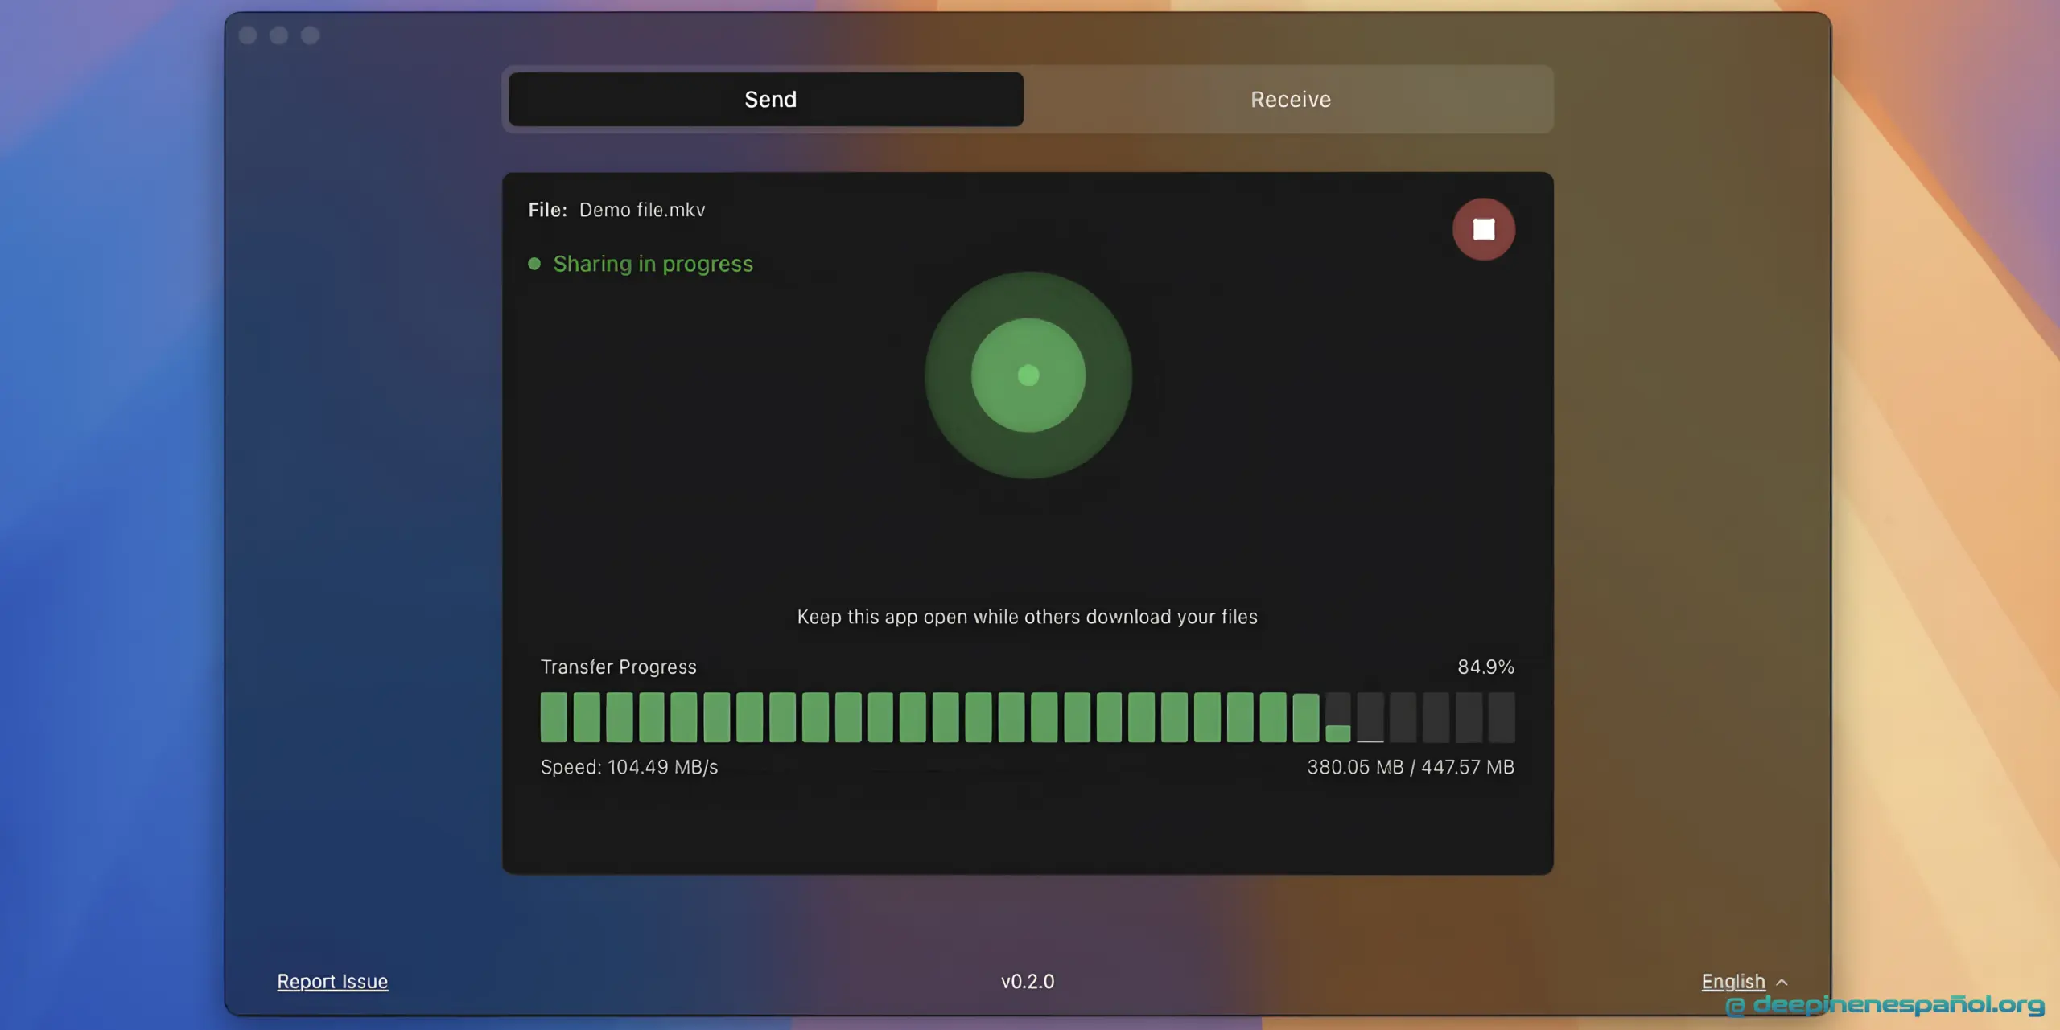Click the pulsing green sharing indicator circle
The image size is (2060, 1030).
click(1028, 375)
